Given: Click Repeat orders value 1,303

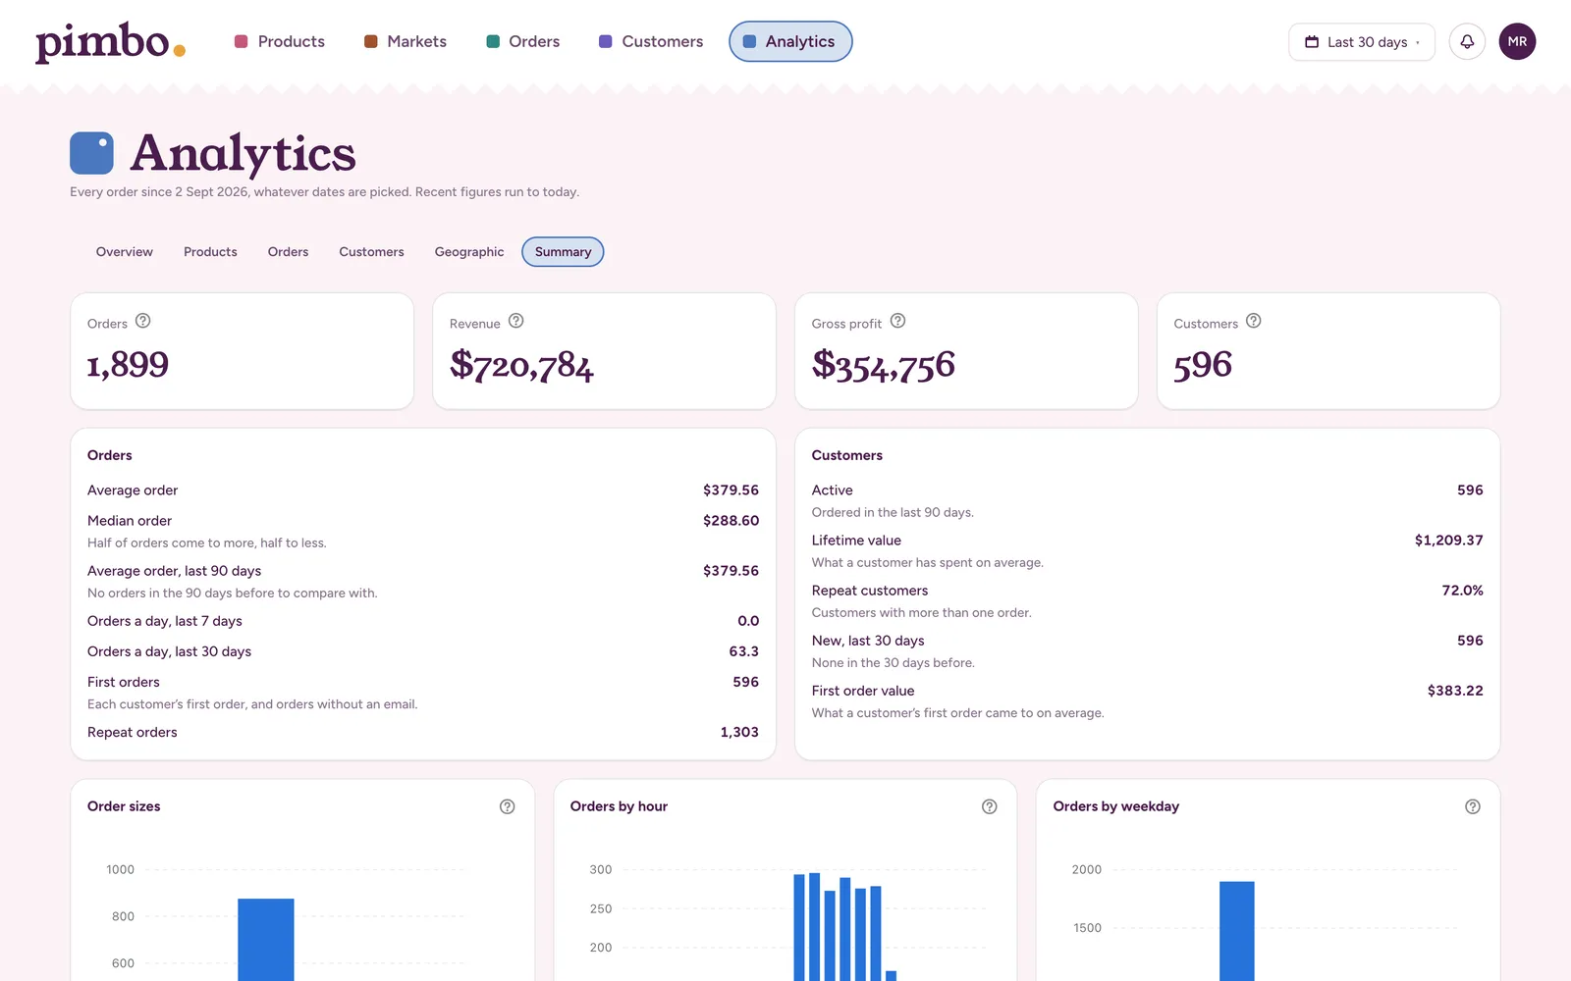Looking at the screenshot, I should (x=739, y=732).
